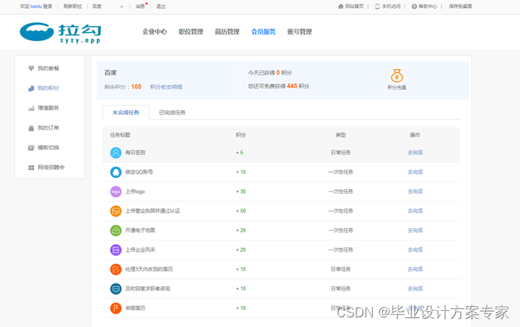Click the 一次性任务 type for 上传logo
This screenshot has height=327, width=520.
[x=341, y=191]
